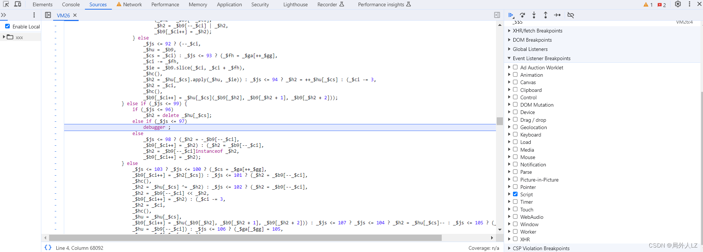Screen dimensions: 703x252
Task: Check the Animation event breakpoint
Action: tap(515, 75)
